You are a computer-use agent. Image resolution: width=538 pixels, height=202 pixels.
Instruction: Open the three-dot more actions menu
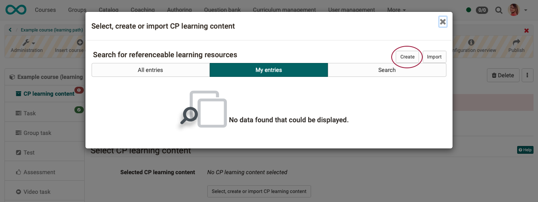click(527, 75)
